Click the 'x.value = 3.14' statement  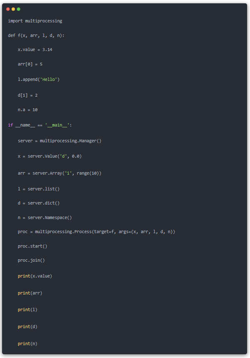(x=35, y=50)
